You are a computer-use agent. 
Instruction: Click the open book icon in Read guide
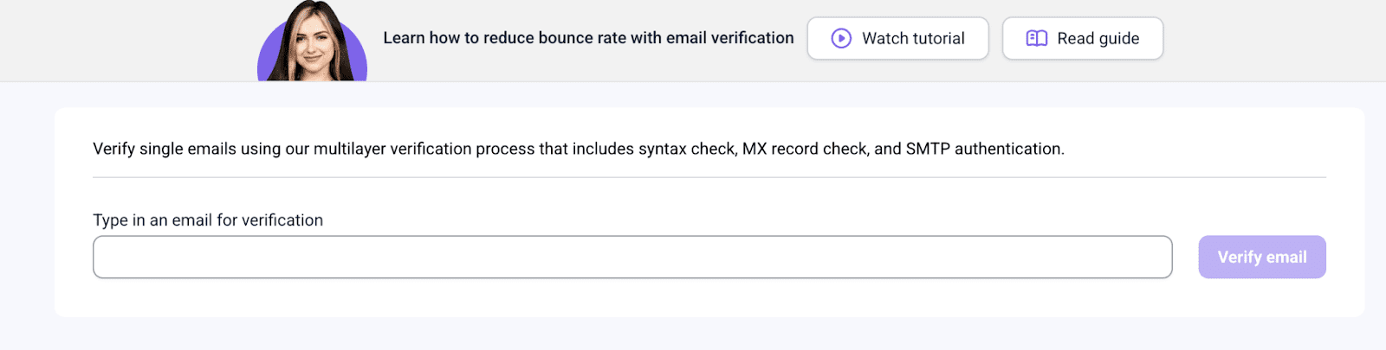(1036, 38)
